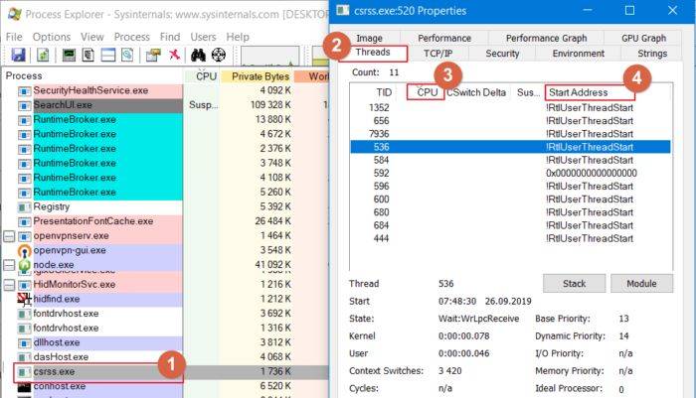This screenshot has width=696, height=398.
Task: Select thread with TID 1352
Action: tap(510, 108)
